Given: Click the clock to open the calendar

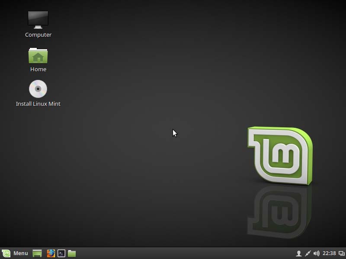Looking at the screenshot, I should pos(329,253).
